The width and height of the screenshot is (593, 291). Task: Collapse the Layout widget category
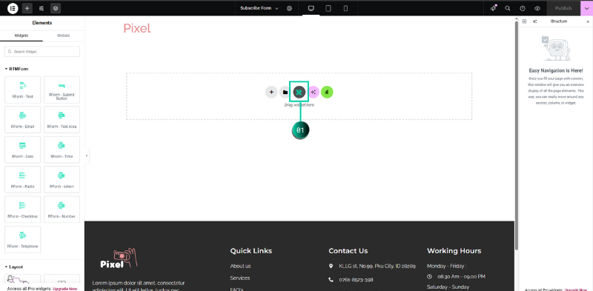click(x=14, y=267)
